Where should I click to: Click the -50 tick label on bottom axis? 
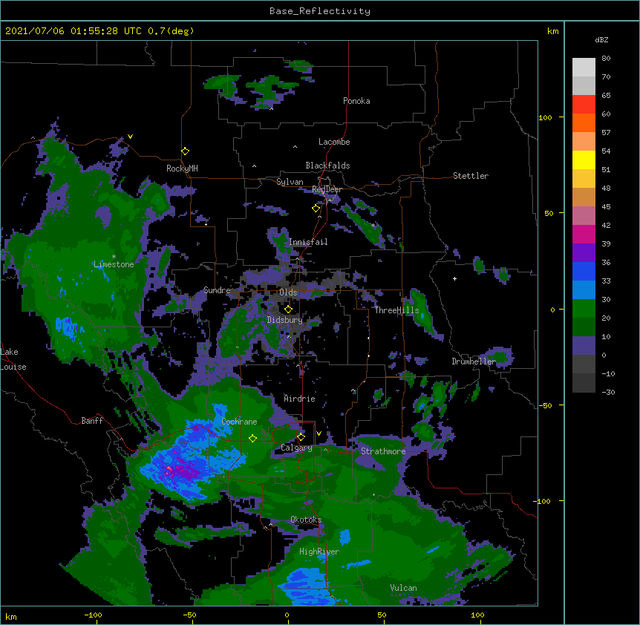click(x=189, y=615)
